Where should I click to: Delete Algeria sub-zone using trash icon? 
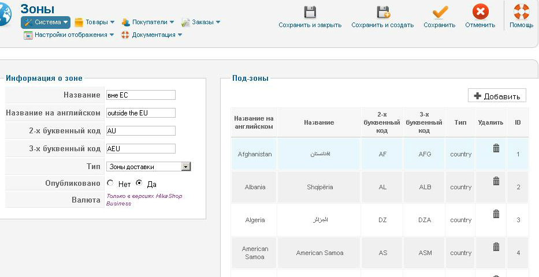coord(496,214)
